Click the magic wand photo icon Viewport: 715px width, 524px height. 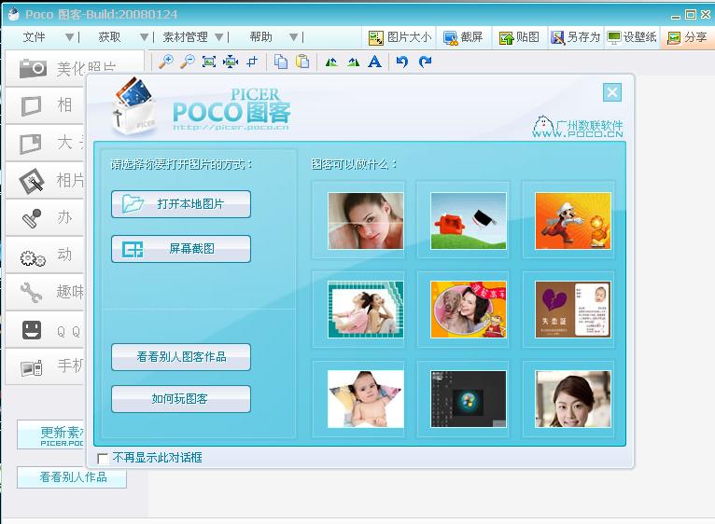point(32,181)
